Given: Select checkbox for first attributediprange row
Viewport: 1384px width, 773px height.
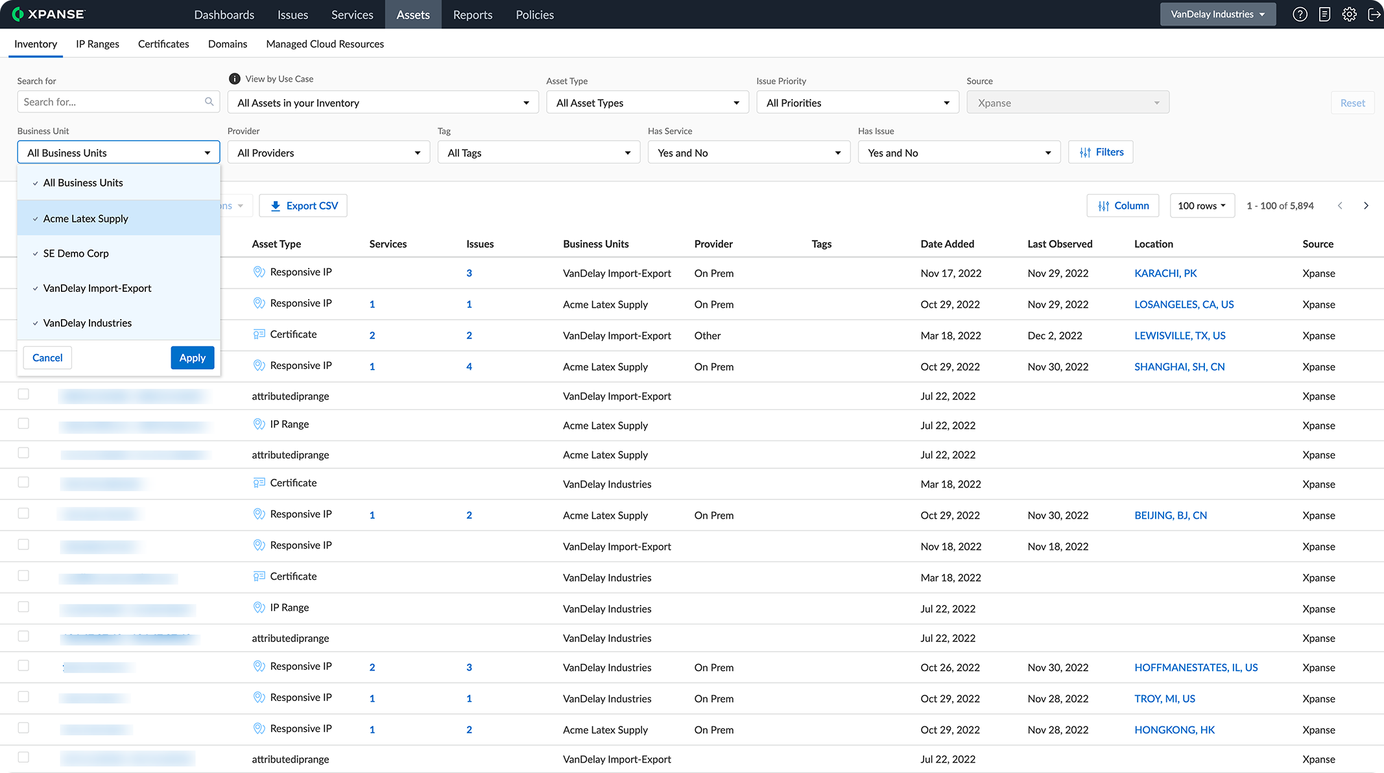Looking at the screenshot, I should click(23, 394).
